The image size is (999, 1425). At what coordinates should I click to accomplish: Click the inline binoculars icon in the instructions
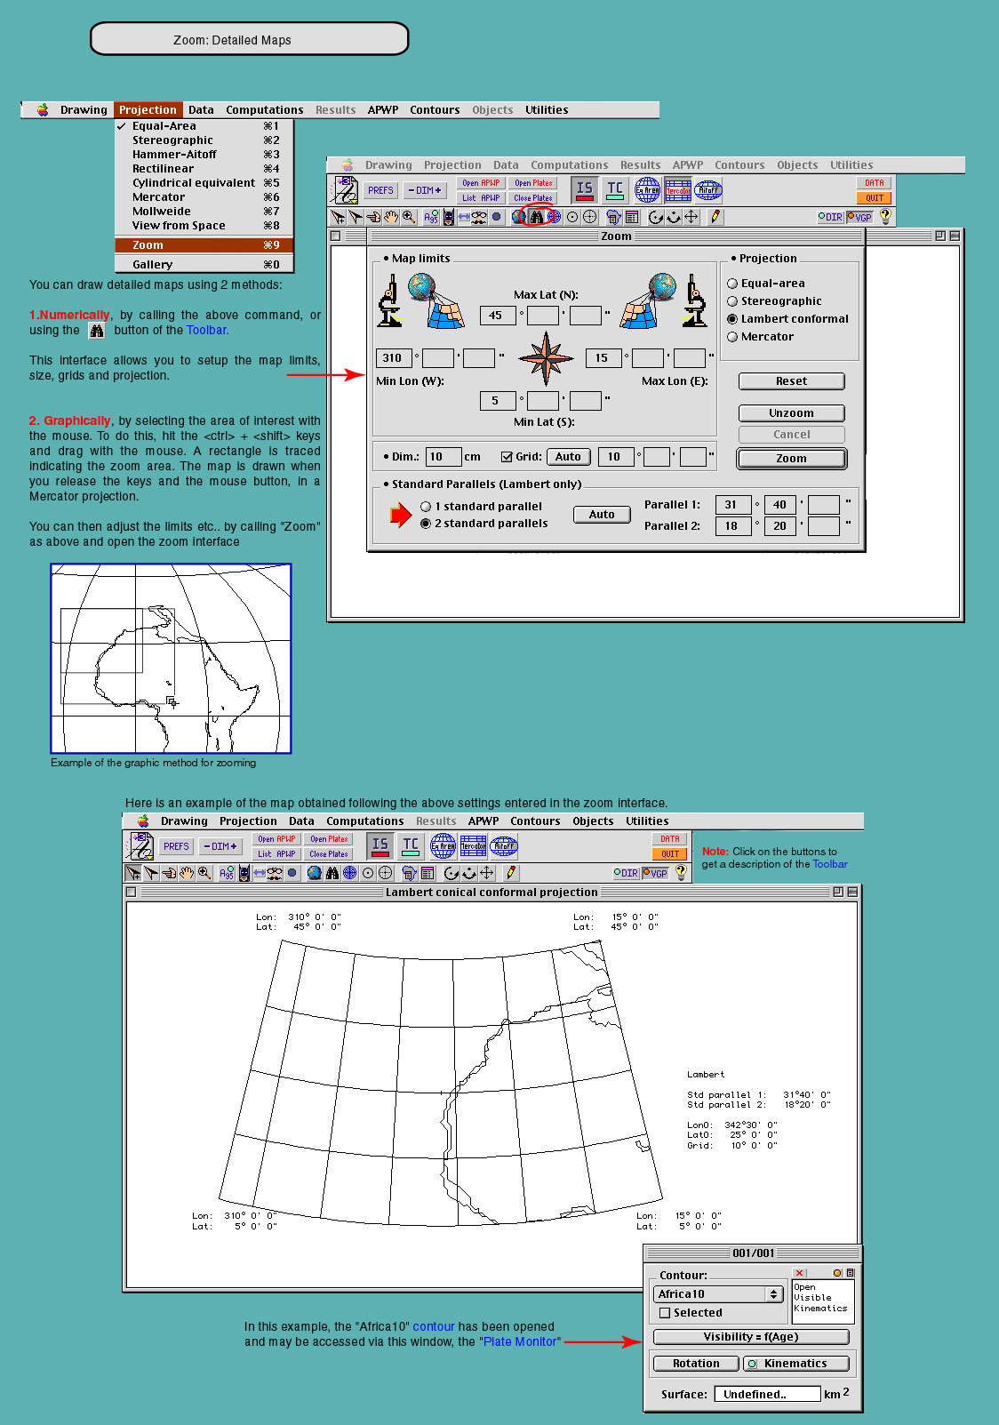97,331
